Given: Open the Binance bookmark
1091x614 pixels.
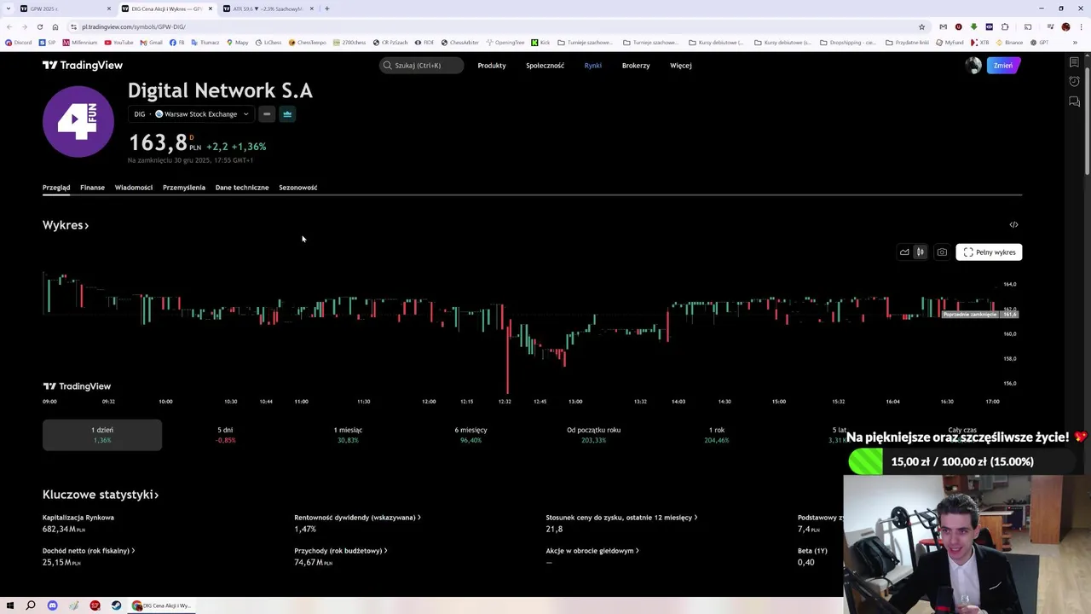Looking at the screenshot, I should point(1010,43).
